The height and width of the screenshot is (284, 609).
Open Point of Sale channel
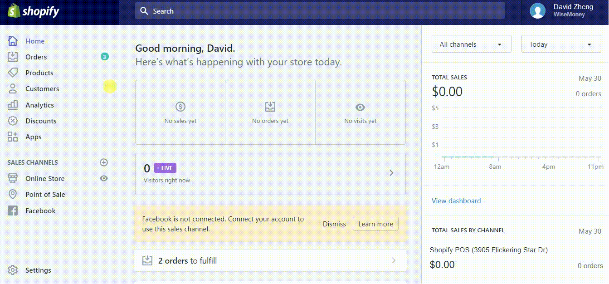pos(45,194)
